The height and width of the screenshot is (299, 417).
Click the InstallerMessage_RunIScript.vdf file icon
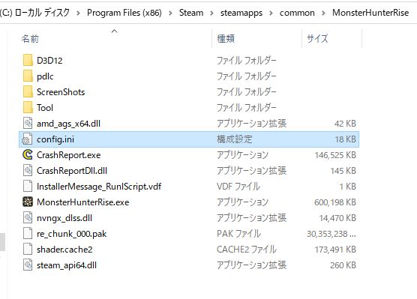(28, 186)
